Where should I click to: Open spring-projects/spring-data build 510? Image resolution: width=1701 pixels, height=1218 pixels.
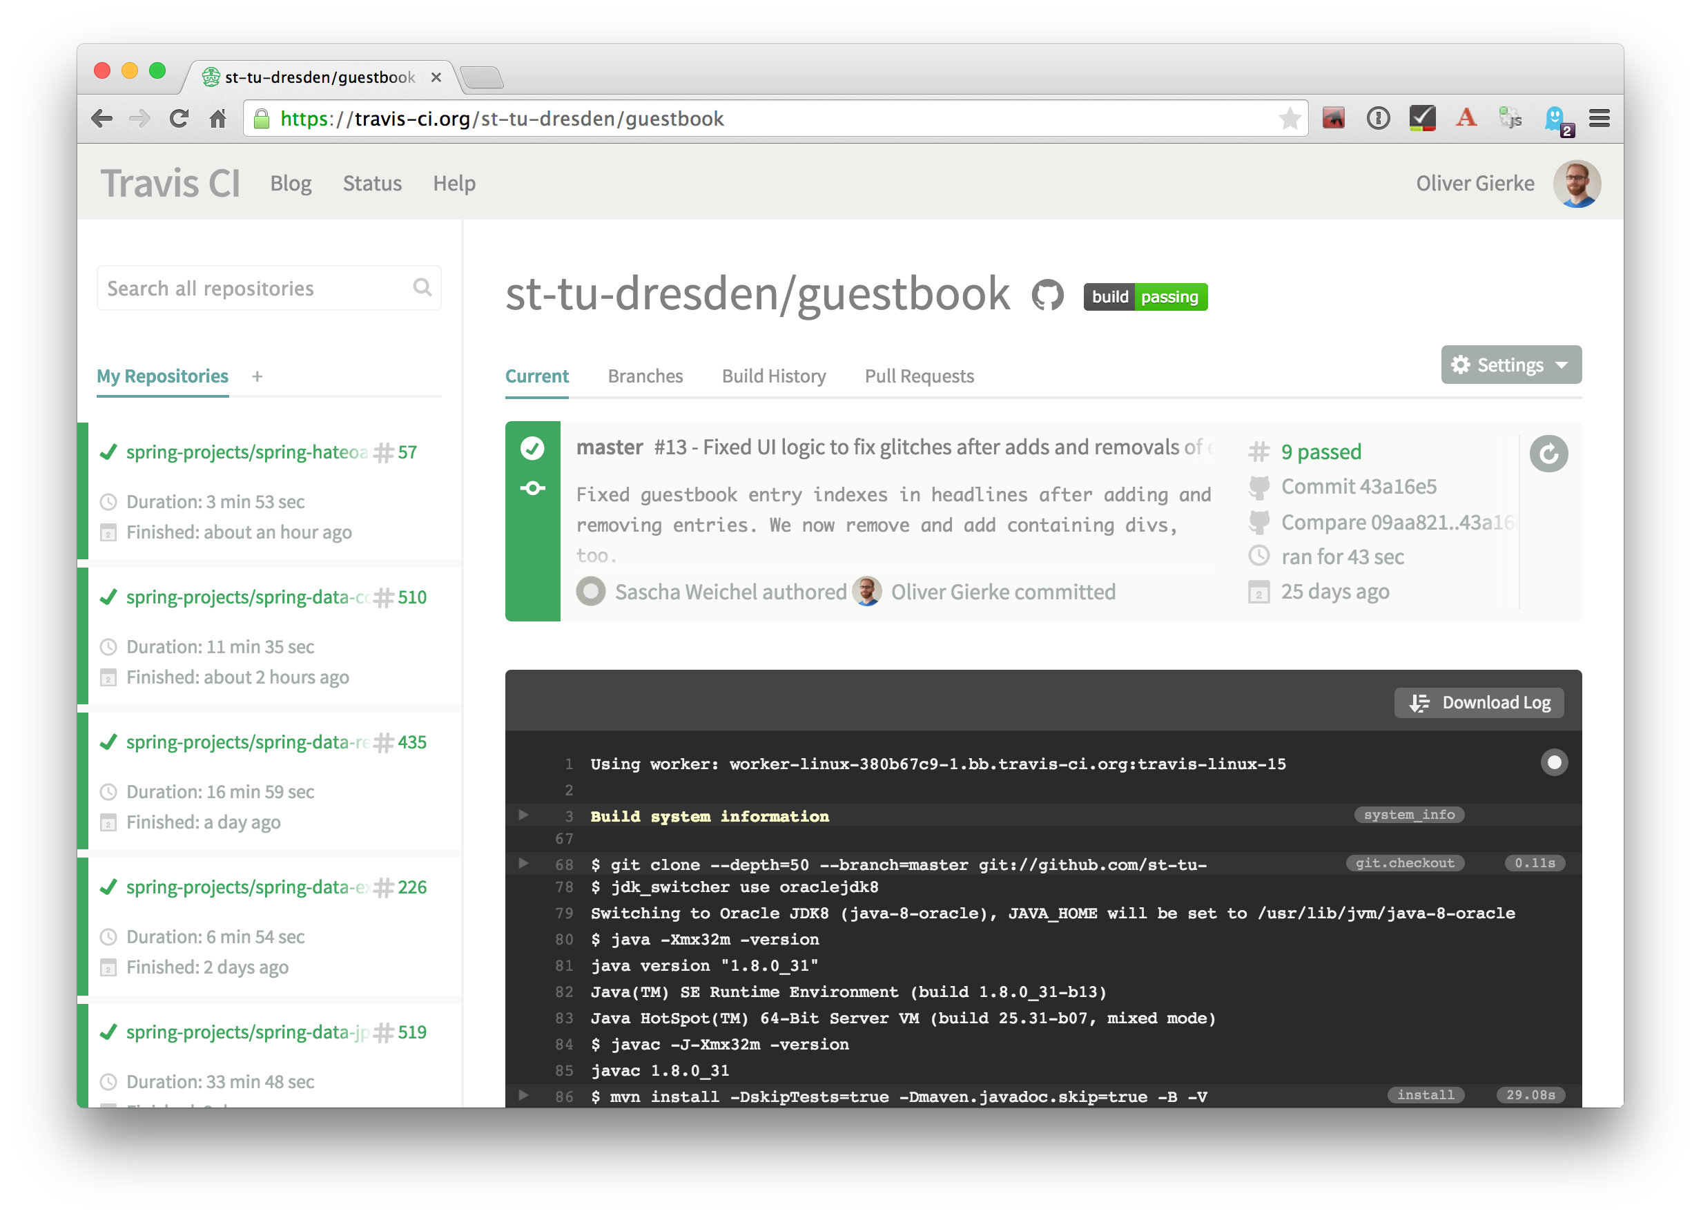[276, 597]
